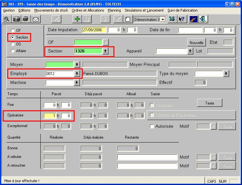Click the Opératoire passé hours field
Screen dimensions: 242x185
[x=50, y=116]
